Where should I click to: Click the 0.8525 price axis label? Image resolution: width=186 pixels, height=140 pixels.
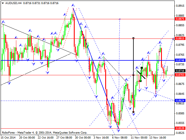coord(180,133)
